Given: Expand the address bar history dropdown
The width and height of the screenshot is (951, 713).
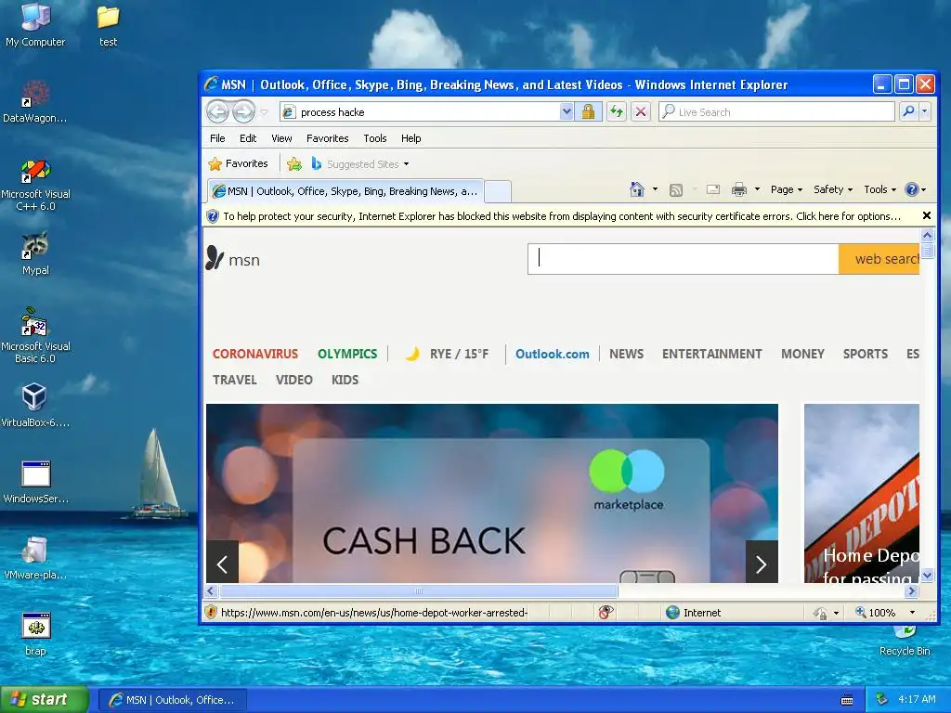Looking at the screenshot, I should tap(567, 111).
